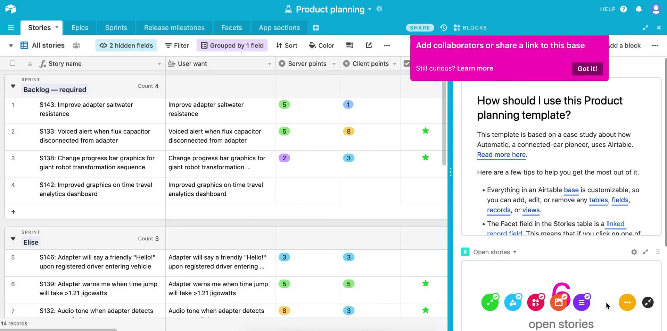Click the light blue shapes block icon
This screenshot has width=667, height=331.
click(513, 302)
